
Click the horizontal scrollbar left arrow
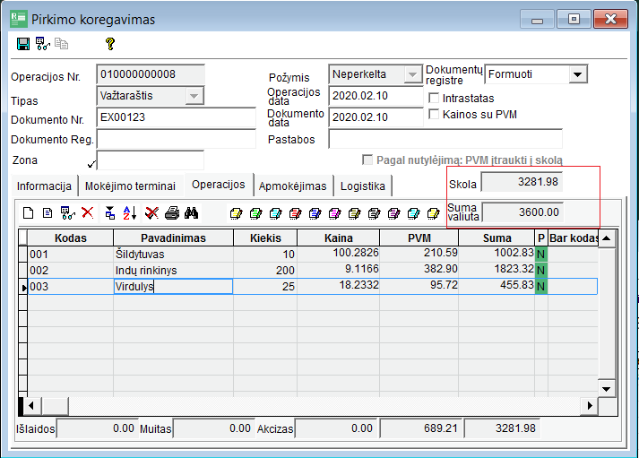click(31, 405)
